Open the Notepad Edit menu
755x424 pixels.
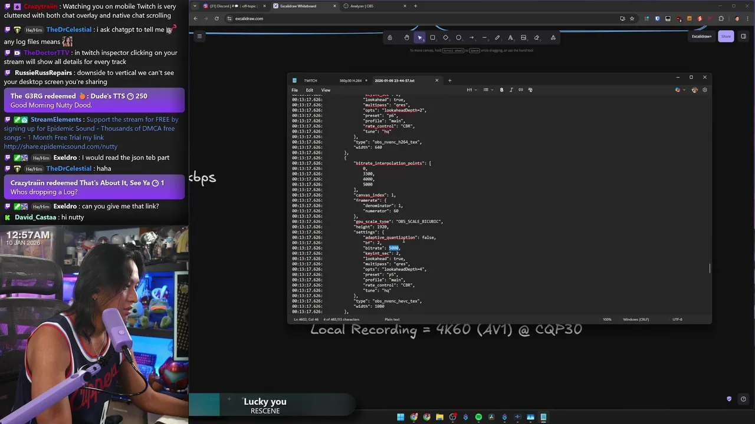[309, 90]
